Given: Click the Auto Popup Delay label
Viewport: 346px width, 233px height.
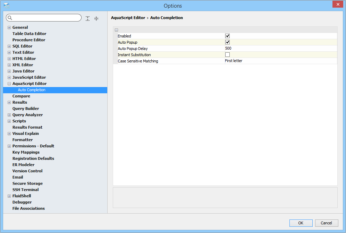Looking at the screenshot, I should pyautogui.click(x=133, y=49).
